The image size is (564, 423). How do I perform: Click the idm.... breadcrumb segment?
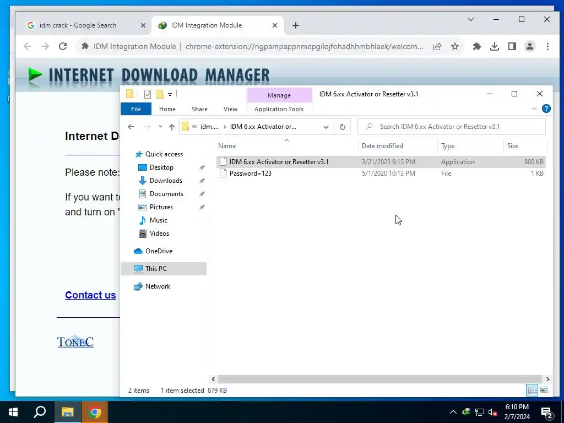(x=209, y=127)
